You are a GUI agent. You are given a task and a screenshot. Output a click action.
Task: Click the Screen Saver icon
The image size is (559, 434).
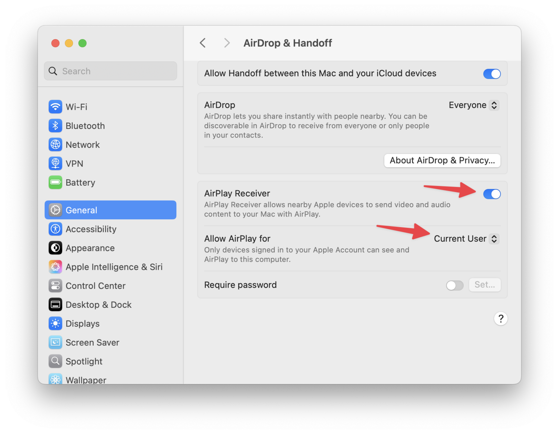click(x=55, y=342)
